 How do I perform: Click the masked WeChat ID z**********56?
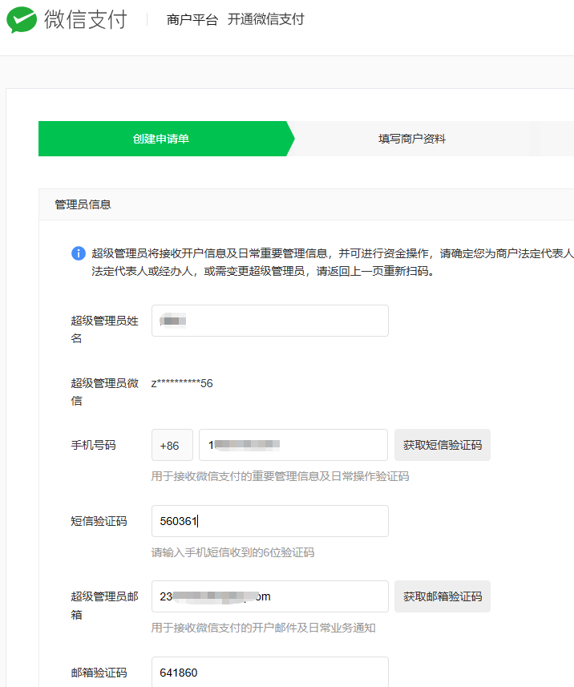182,383
